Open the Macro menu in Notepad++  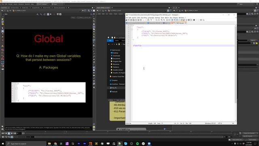(x=167, y=18)
